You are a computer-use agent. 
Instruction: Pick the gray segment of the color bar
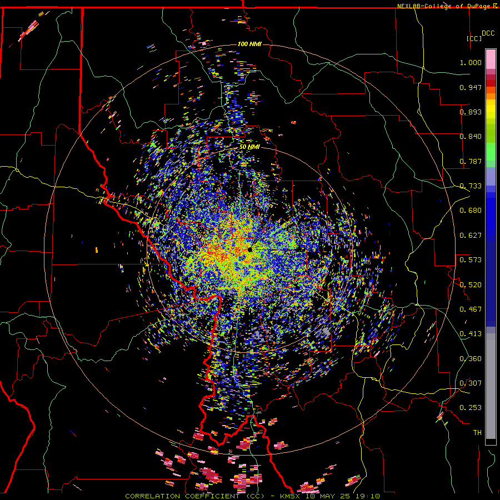(491, 386)
